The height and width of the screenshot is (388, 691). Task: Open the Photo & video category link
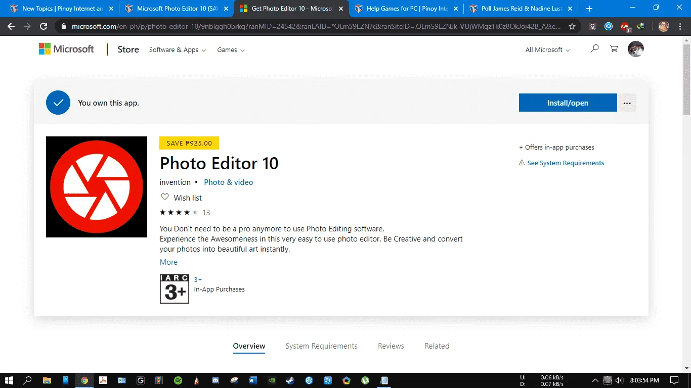[x=228, y=182]
